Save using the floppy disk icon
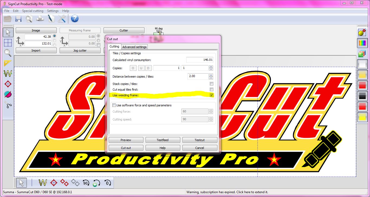The image size is (370, 197). tap(18, 19)
